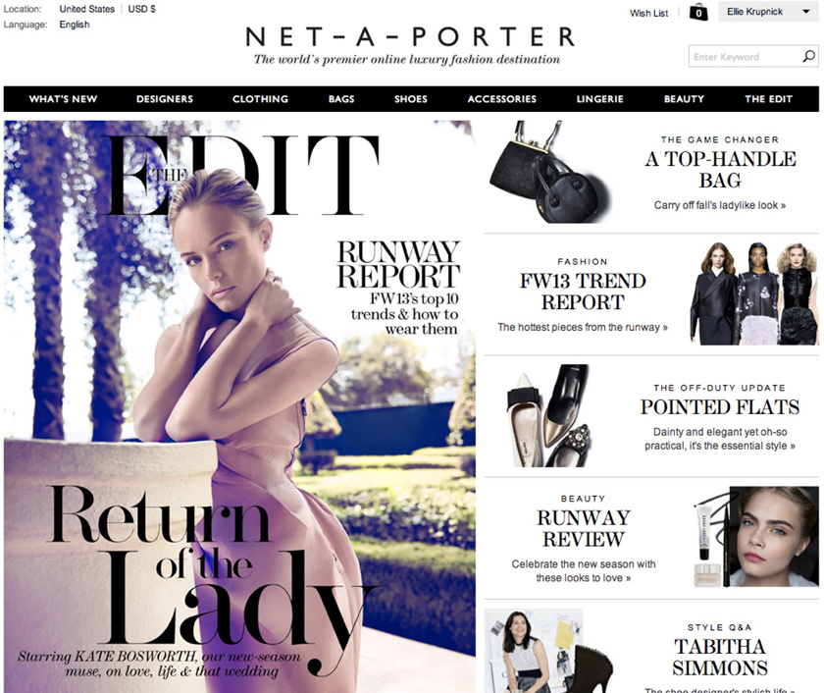
Task: Open The Edit magazine cover image
Action: (239, 406)
